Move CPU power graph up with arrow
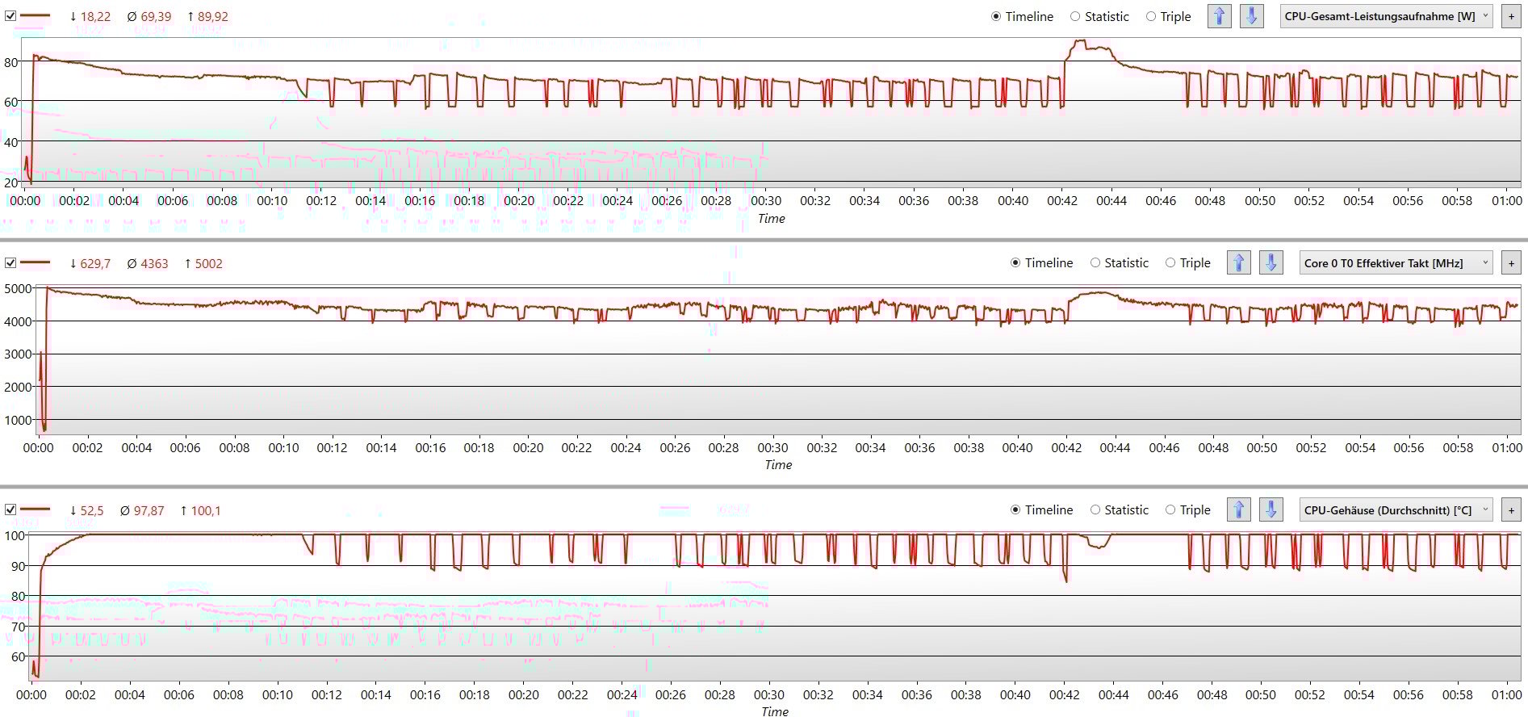 coord(1219,16)
